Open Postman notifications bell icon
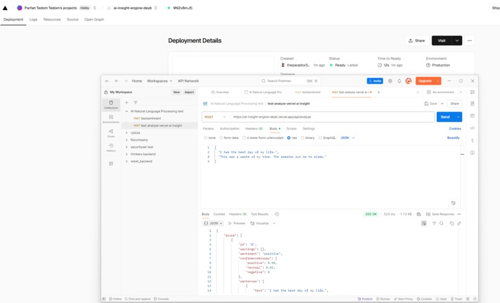 coord(400,81)
